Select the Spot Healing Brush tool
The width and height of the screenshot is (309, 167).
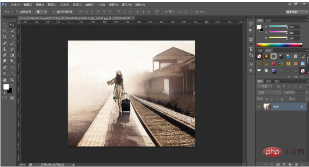[x=5, y=43]
